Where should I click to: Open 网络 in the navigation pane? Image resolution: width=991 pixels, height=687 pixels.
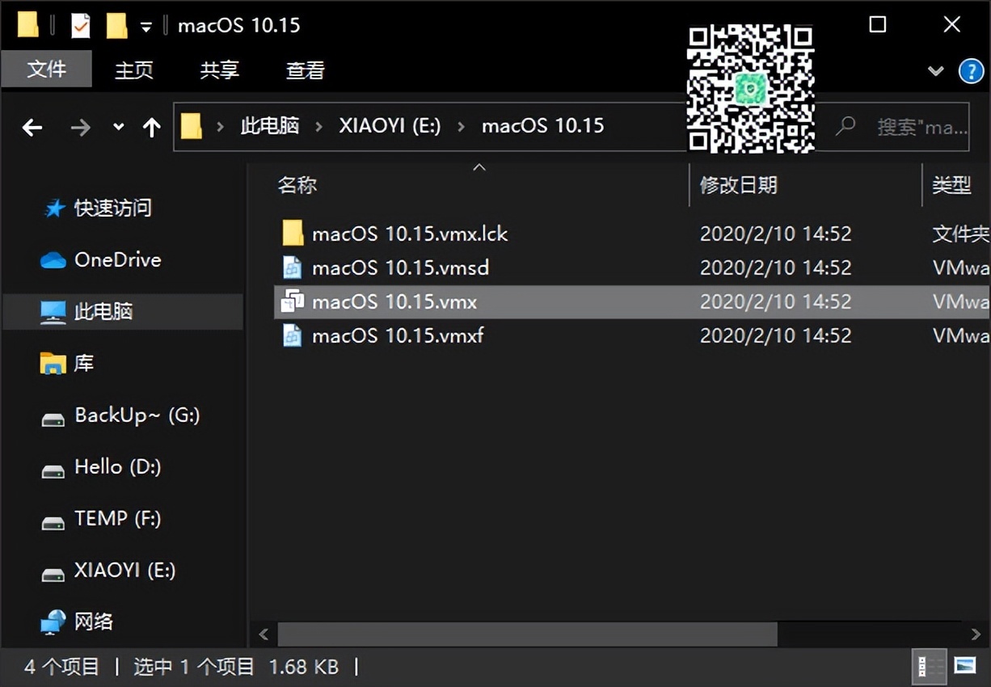coord(94,622)
